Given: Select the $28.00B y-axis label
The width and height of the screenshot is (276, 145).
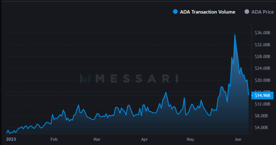Looking at the screenshot, I should 263,57.
